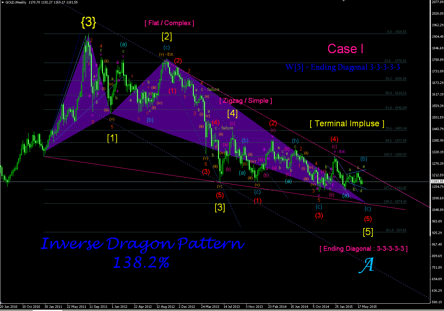Select the yellow {3} wave label
444x311 pixels.
point(88,22)
